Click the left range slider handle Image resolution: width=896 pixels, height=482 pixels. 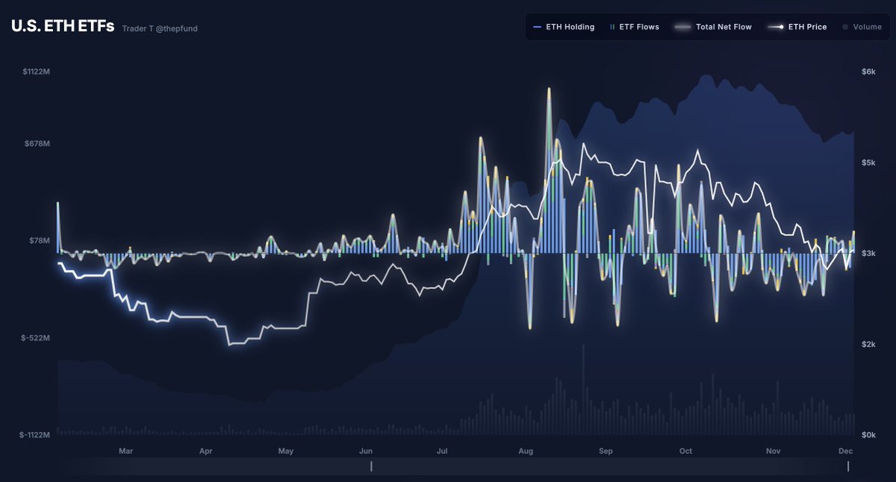pos(371,466)
